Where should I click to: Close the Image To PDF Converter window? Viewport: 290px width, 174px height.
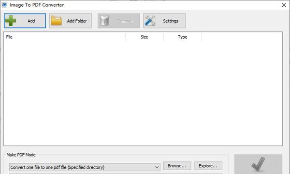284,5
